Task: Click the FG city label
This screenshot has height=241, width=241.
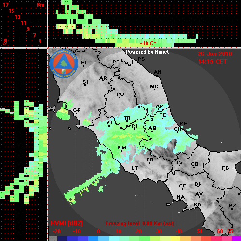Action: 226,168
